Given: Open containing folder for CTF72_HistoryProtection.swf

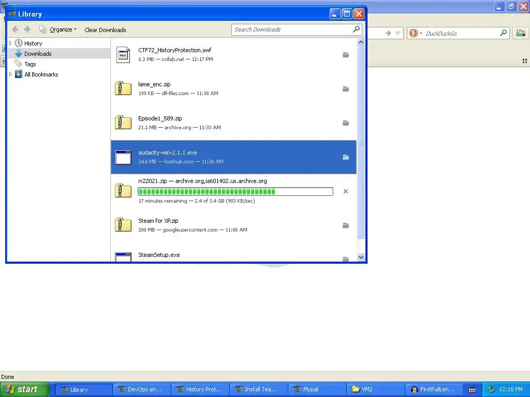Looking at the screenshot, I should (x=345, y=55).
